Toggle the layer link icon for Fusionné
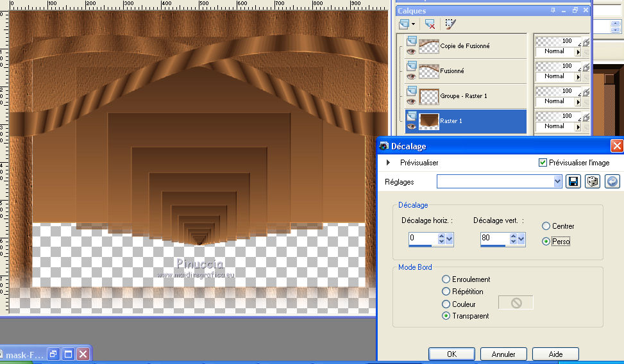Viewport: 624px width, 364px height. pos(586,68)
